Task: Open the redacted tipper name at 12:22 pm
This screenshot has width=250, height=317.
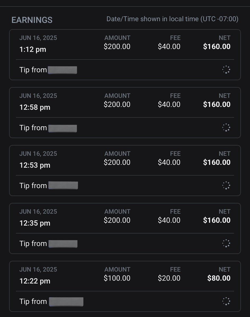Action: pos(66,301)
